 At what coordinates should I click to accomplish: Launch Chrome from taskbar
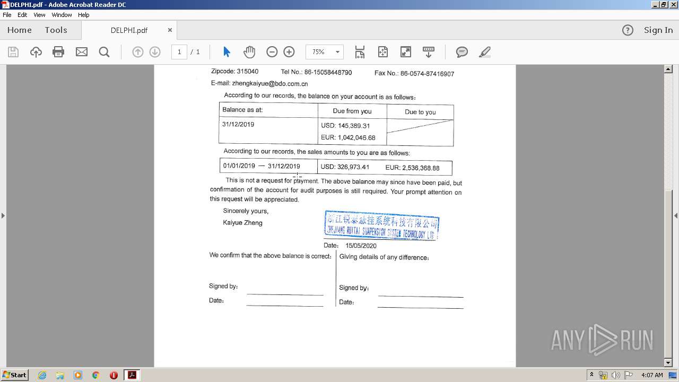point(95,375)
